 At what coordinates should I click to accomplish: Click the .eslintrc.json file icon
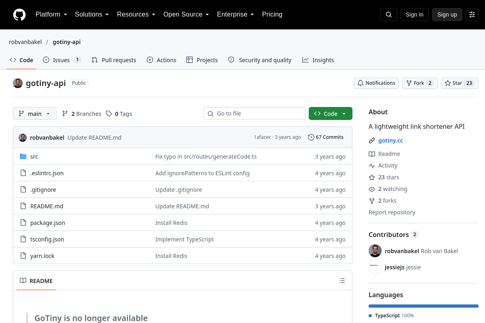pyautogui.click(x=23, y=173)
